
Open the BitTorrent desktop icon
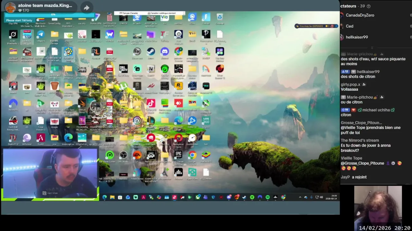pos(27,138)
